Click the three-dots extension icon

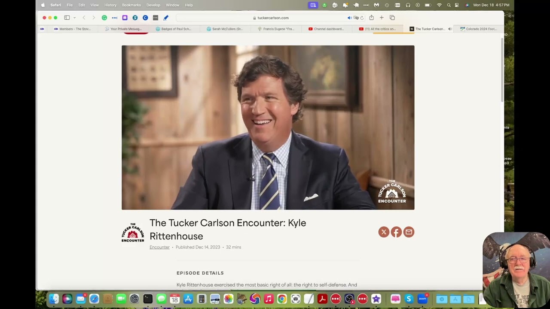pos(114,18)
